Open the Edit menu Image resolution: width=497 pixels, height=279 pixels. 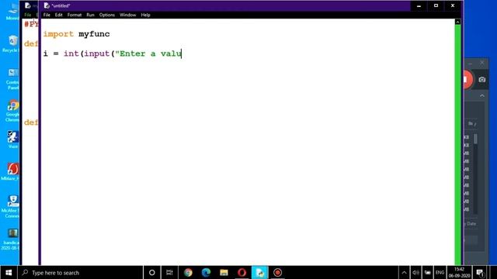click(x=59, y=15)
